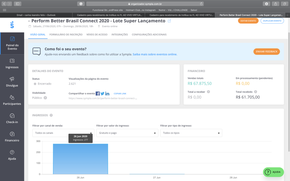The width and height of the screenshot is (290, 181).
Task: Go forward with Safari forward arrow
Action: click(x=9, y=4)
